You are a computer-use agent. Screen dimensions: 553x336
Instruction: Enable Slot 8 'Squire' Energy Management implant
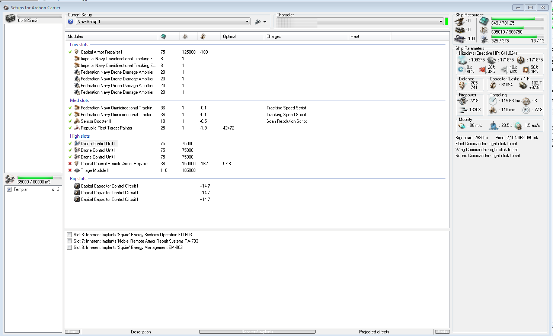tap(70, 247)
